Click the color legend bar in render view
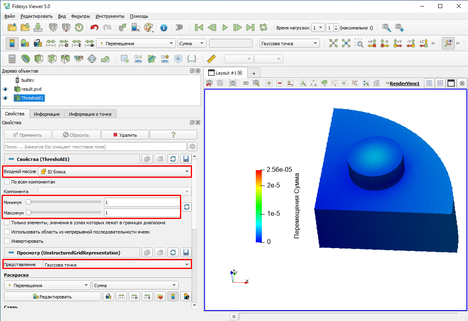 pos(259,206)
